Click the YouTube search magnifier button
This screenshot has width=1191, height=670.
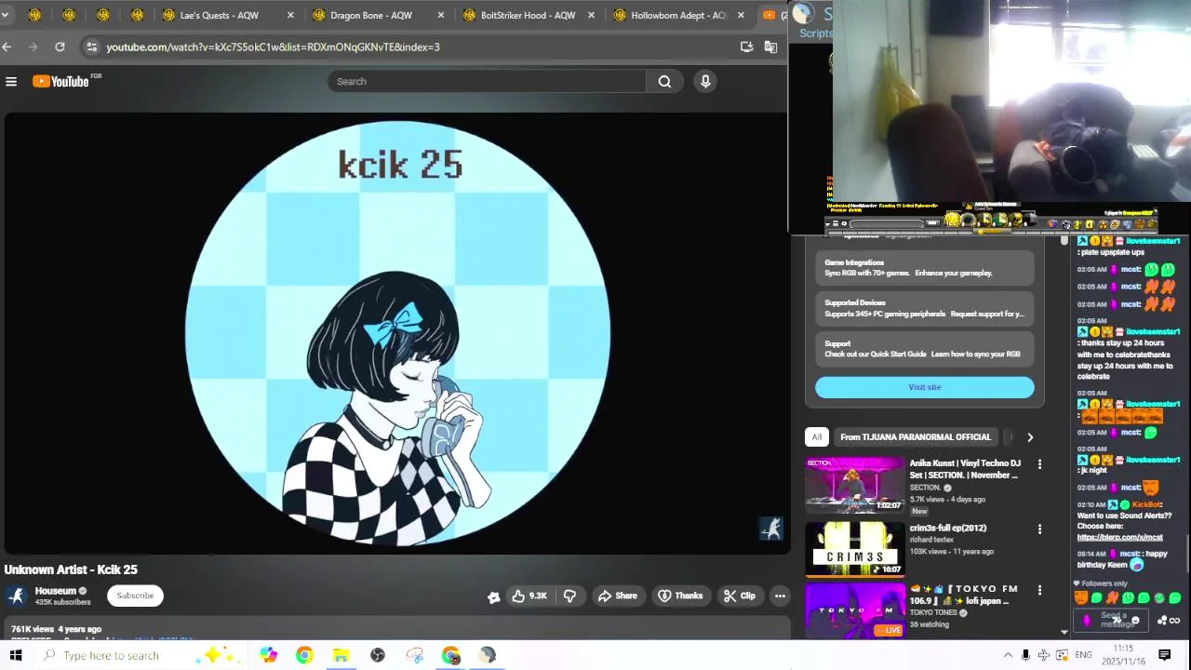click(664, 82)
